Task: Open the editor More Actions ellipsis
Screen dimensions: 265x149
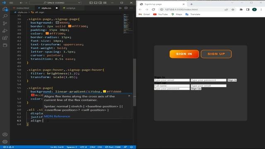Action: pyautogui.click(x=131, y=8)
